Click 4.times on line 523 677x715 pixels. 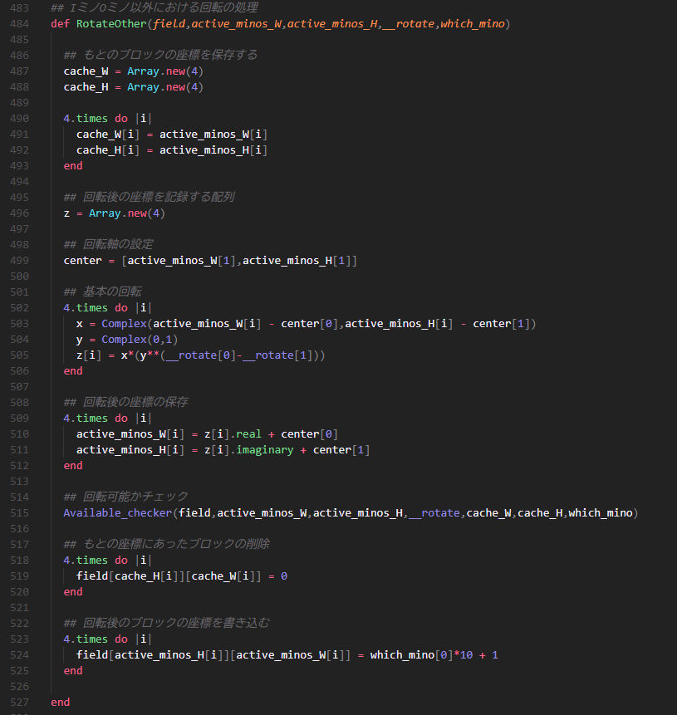point(86,639)
